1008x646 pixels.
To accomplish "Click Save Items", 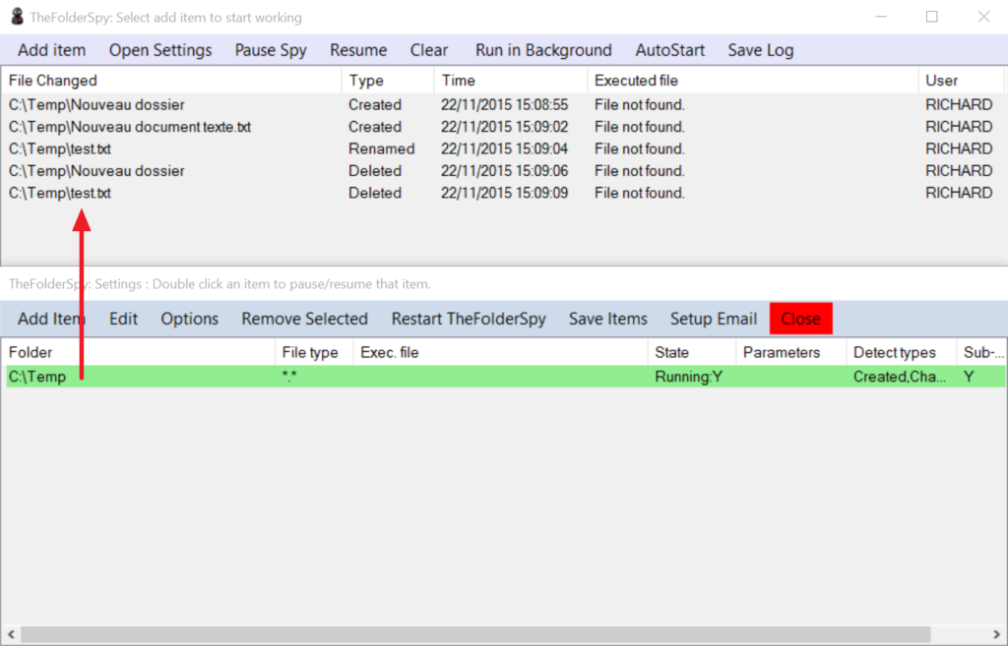I will click(x=608, y=319).
